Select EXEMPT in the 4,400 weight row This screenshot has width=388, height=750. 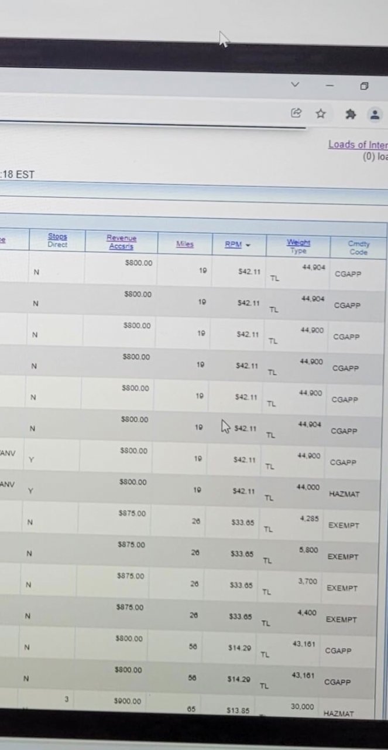pos(341,619)
